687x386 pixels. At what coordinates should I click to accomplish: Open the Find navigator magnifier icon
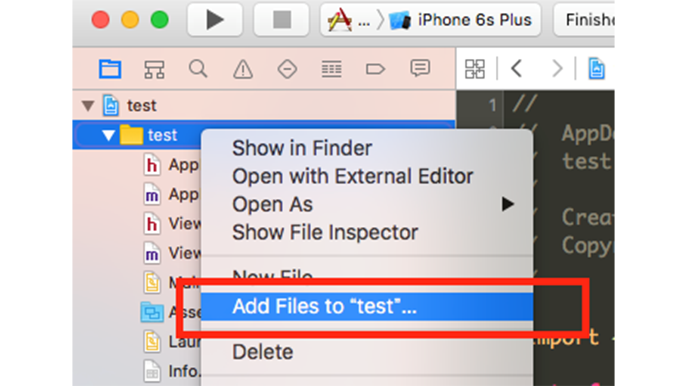point(198,69)
